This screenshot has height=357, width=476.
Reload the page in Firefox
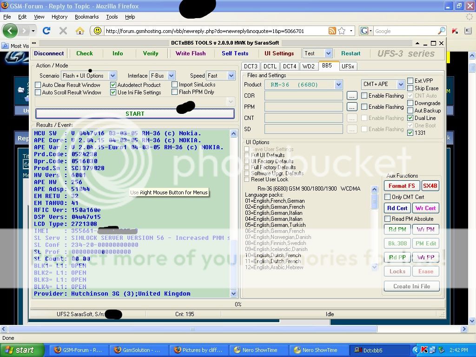coord(46,31)
